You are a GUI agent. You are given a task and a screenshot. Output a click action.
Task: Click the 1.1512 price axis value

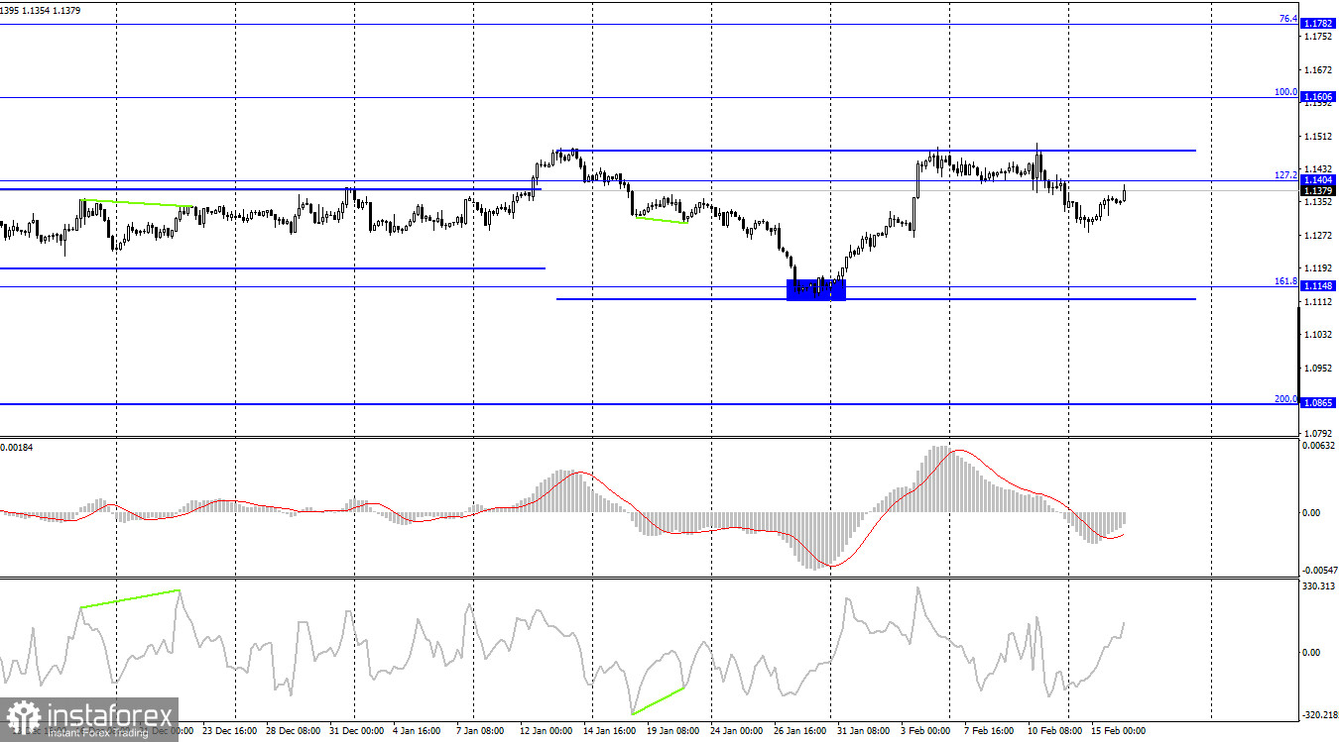[1318, 137]
